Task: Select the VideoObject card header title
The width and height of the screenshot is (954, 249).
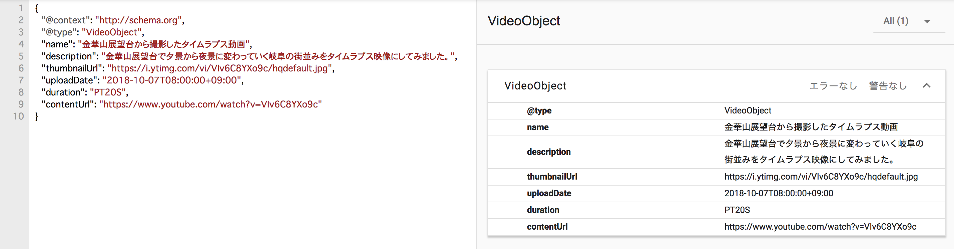Action: (535, 86)
